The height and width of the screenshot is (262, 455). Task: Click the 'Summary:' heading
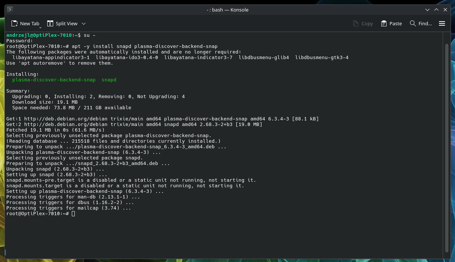coord(18,91)
